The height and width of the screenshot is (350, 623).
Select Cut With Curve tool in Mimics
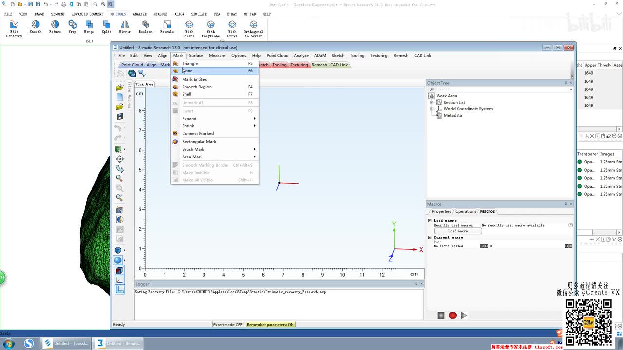232,29
